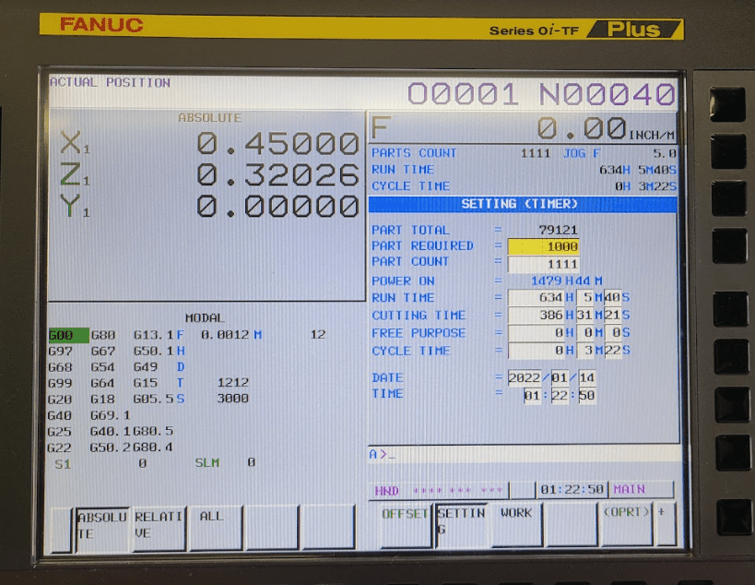This screenshot has height=585, width=755.
Task: Click the X axis value 0.45000
Action: tap(277, 143)
